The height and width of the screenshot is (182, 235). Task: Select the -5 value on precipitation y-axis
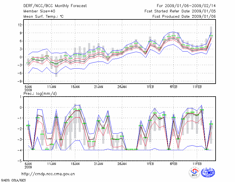[x=19, y=161]
